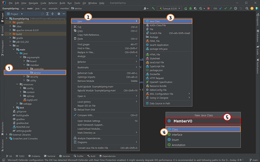
Task: Expand the apache-tomcat-8.5.91 folder node
Action: [10, 30]
